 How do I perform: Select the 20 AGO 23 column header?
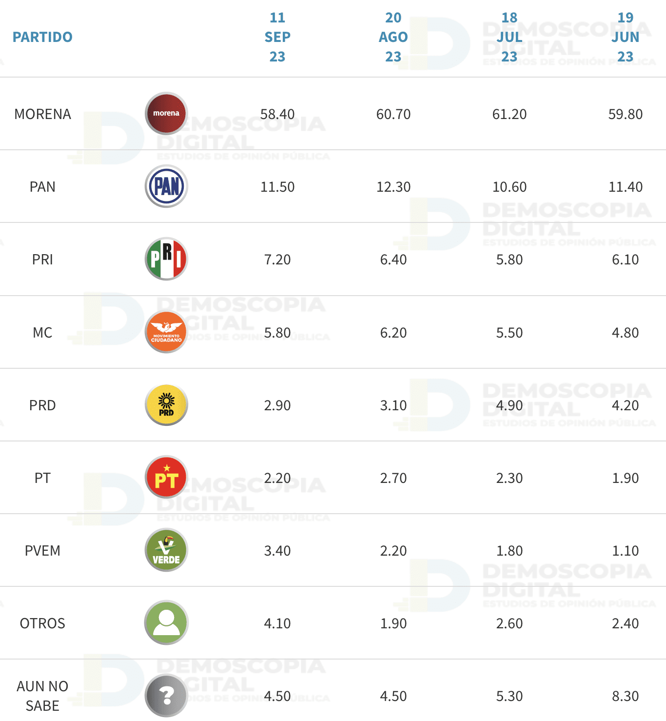pyautogui.click(x=393, y=37)
